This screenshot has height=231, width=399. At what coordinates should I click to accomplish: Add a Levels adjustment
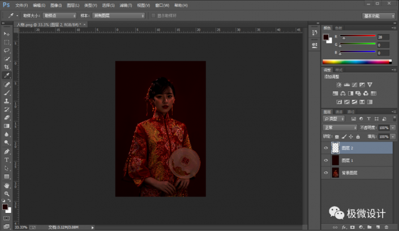(x=346, y=85)
